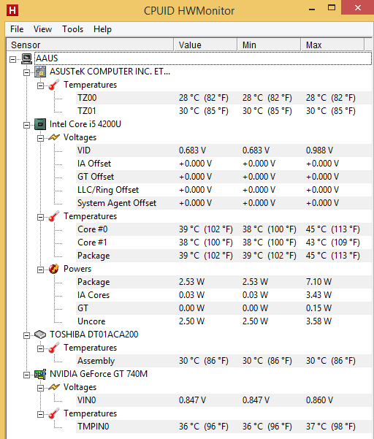Collapse the AAUS root node
The height and width of the screenshot is (439, 374).
tap(12, 59)
